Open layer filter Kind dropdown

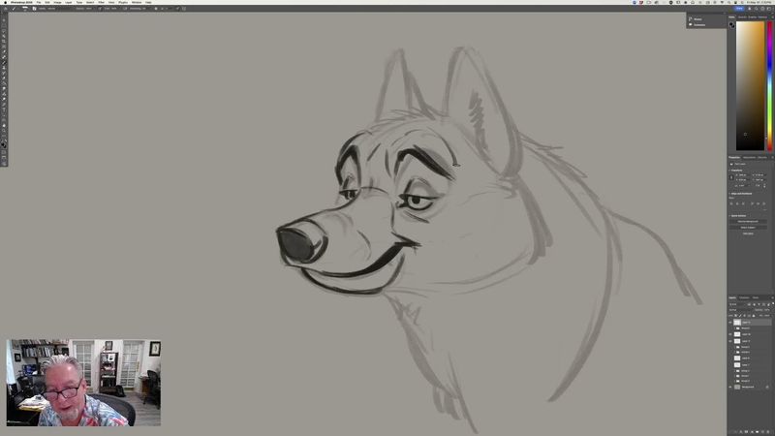(x=736, y=304)
